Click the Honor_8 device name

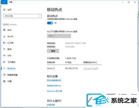(x=51, y=69)
